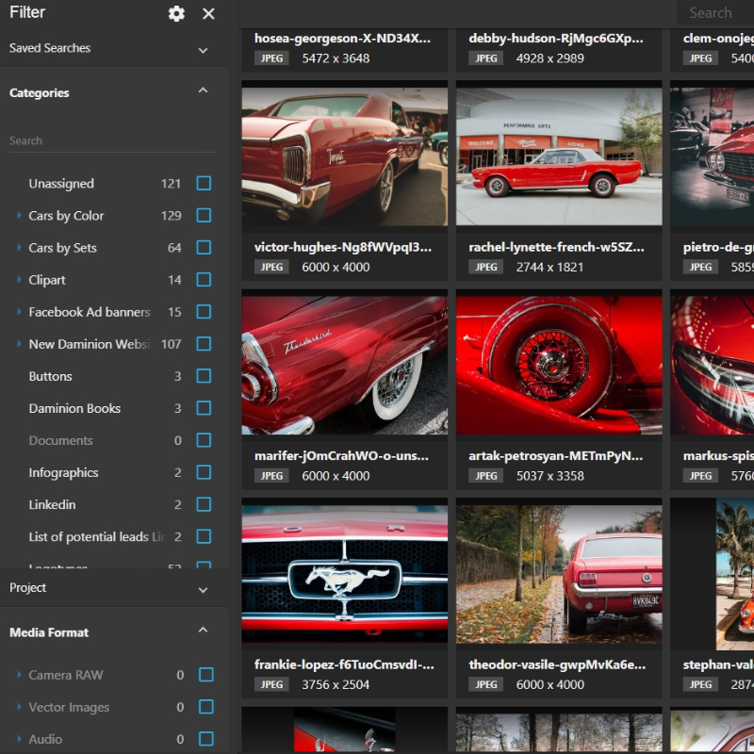Click the category search field
Image resolution: width=754 pixels, height=754 pixels.
tap(94, 139)
